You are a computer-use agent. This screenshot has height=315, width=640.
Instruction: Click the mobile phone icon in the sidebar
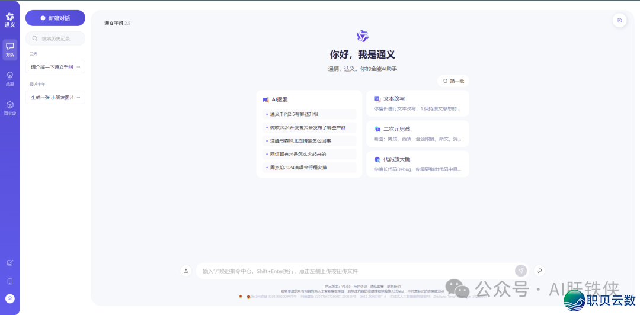pyautogui.click(x=10, y=281)
